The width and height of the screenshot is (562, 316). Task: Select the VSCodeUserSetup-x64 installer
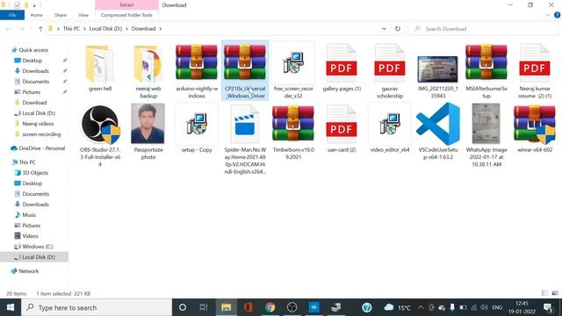(438, 132)
